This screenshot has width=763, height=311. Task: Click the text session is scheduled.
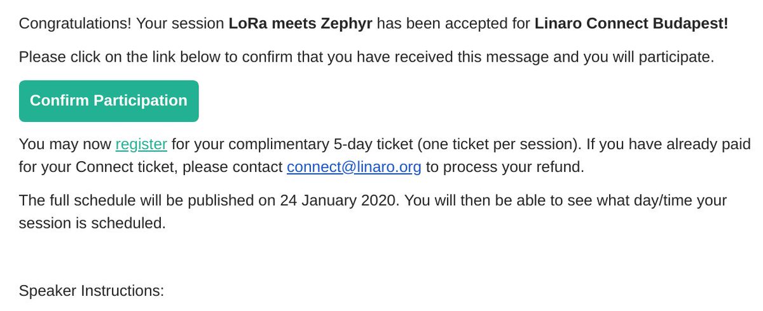pyautogui.click(x=92, y=223)
